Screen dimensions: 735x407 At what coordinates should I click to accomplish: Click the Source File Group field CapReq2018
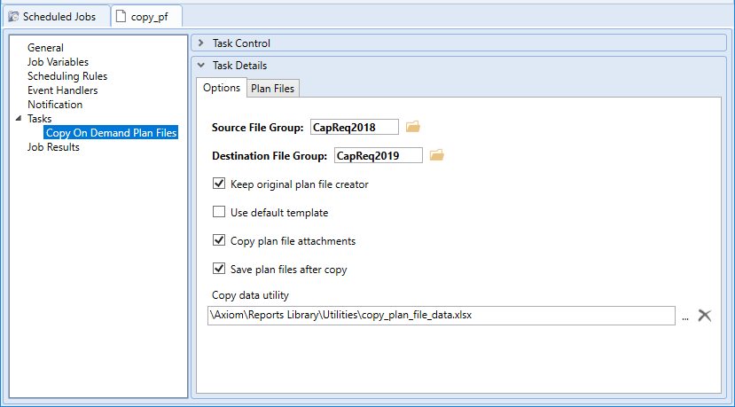(355, 127)
